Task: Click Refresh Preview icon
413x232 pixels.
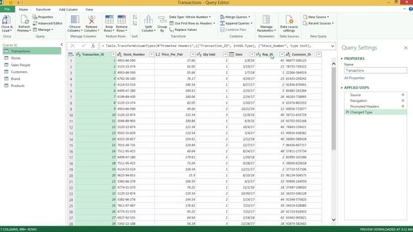Action: (25, 20)
